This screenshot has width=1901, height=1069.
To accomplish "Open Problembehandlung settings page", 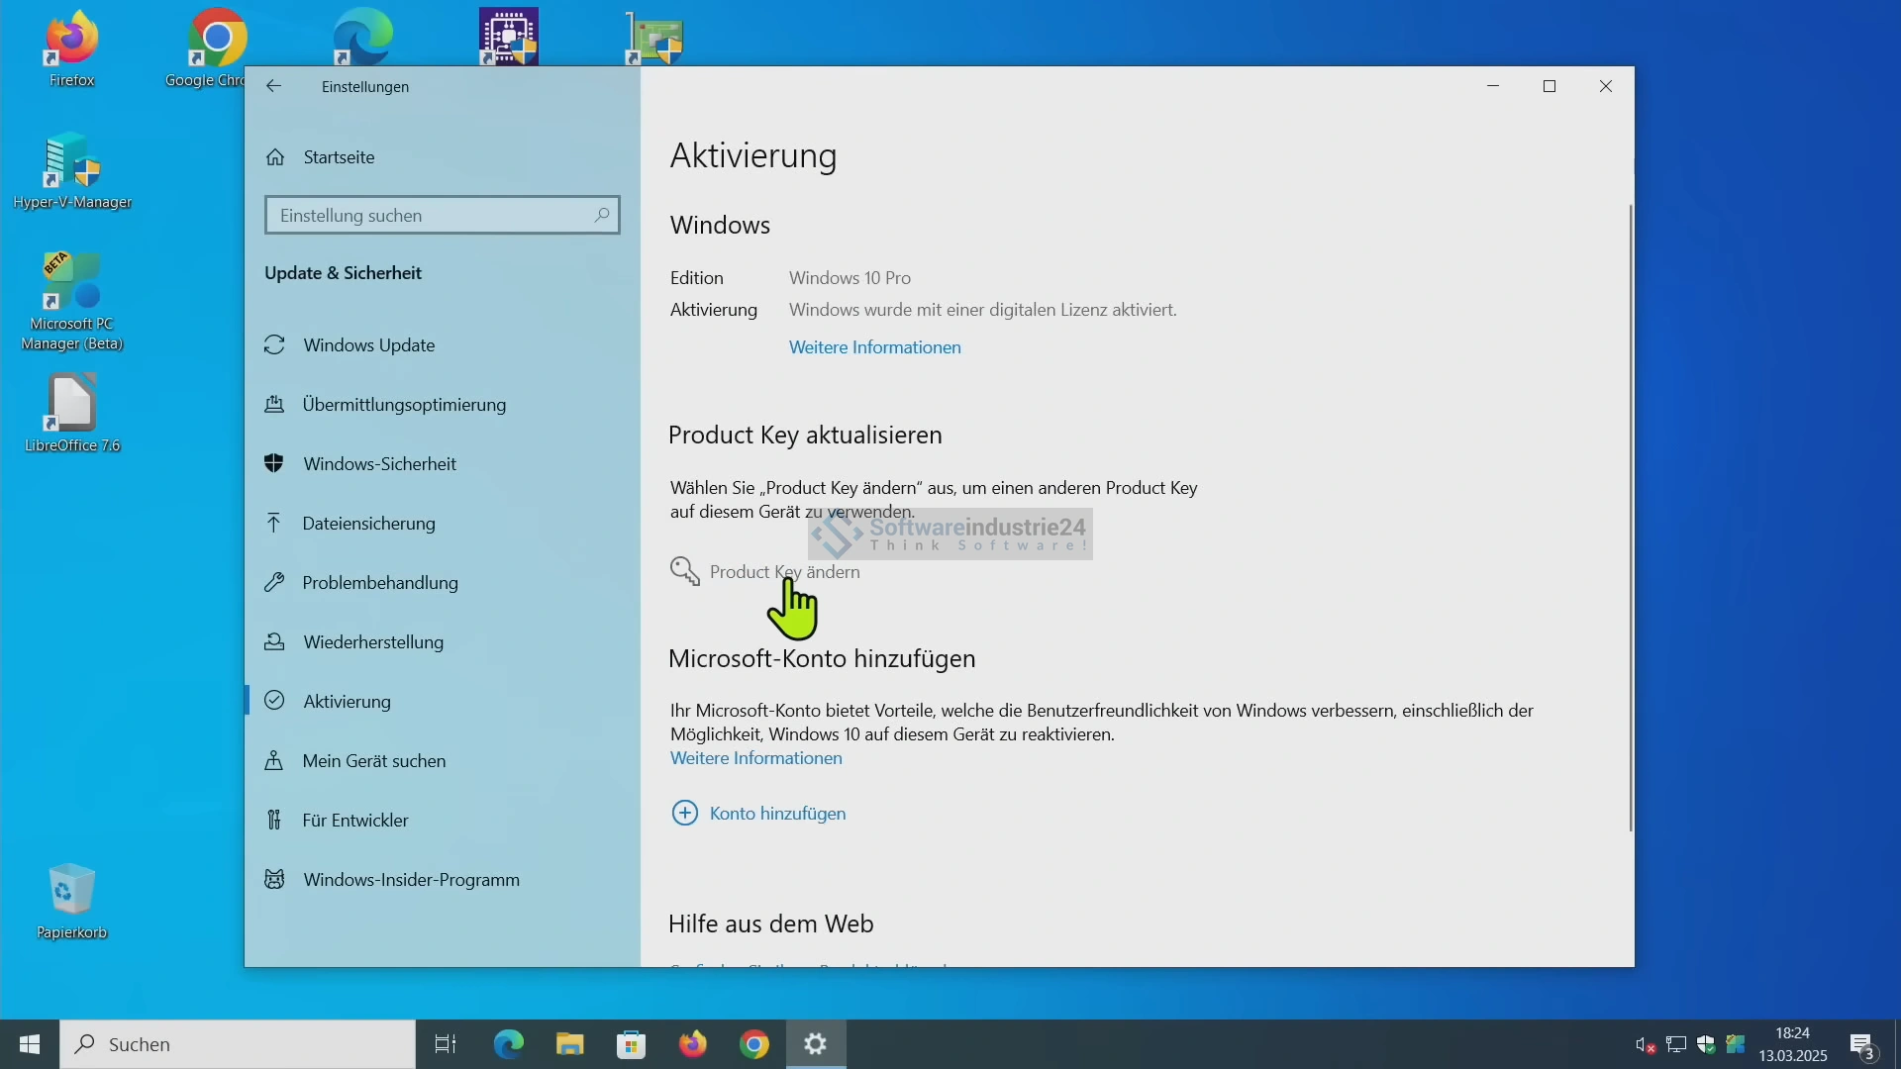I will pos(379,583).
